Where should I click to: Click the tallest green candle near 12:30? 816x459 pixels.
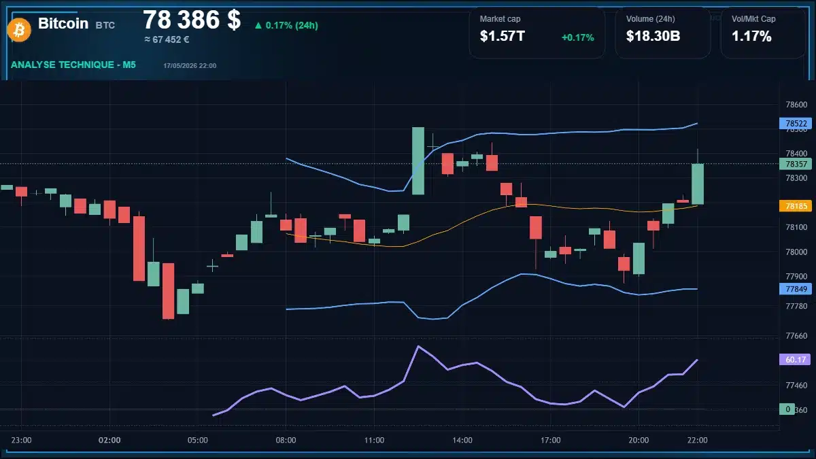pyautogui.click(x=418, y=161)
